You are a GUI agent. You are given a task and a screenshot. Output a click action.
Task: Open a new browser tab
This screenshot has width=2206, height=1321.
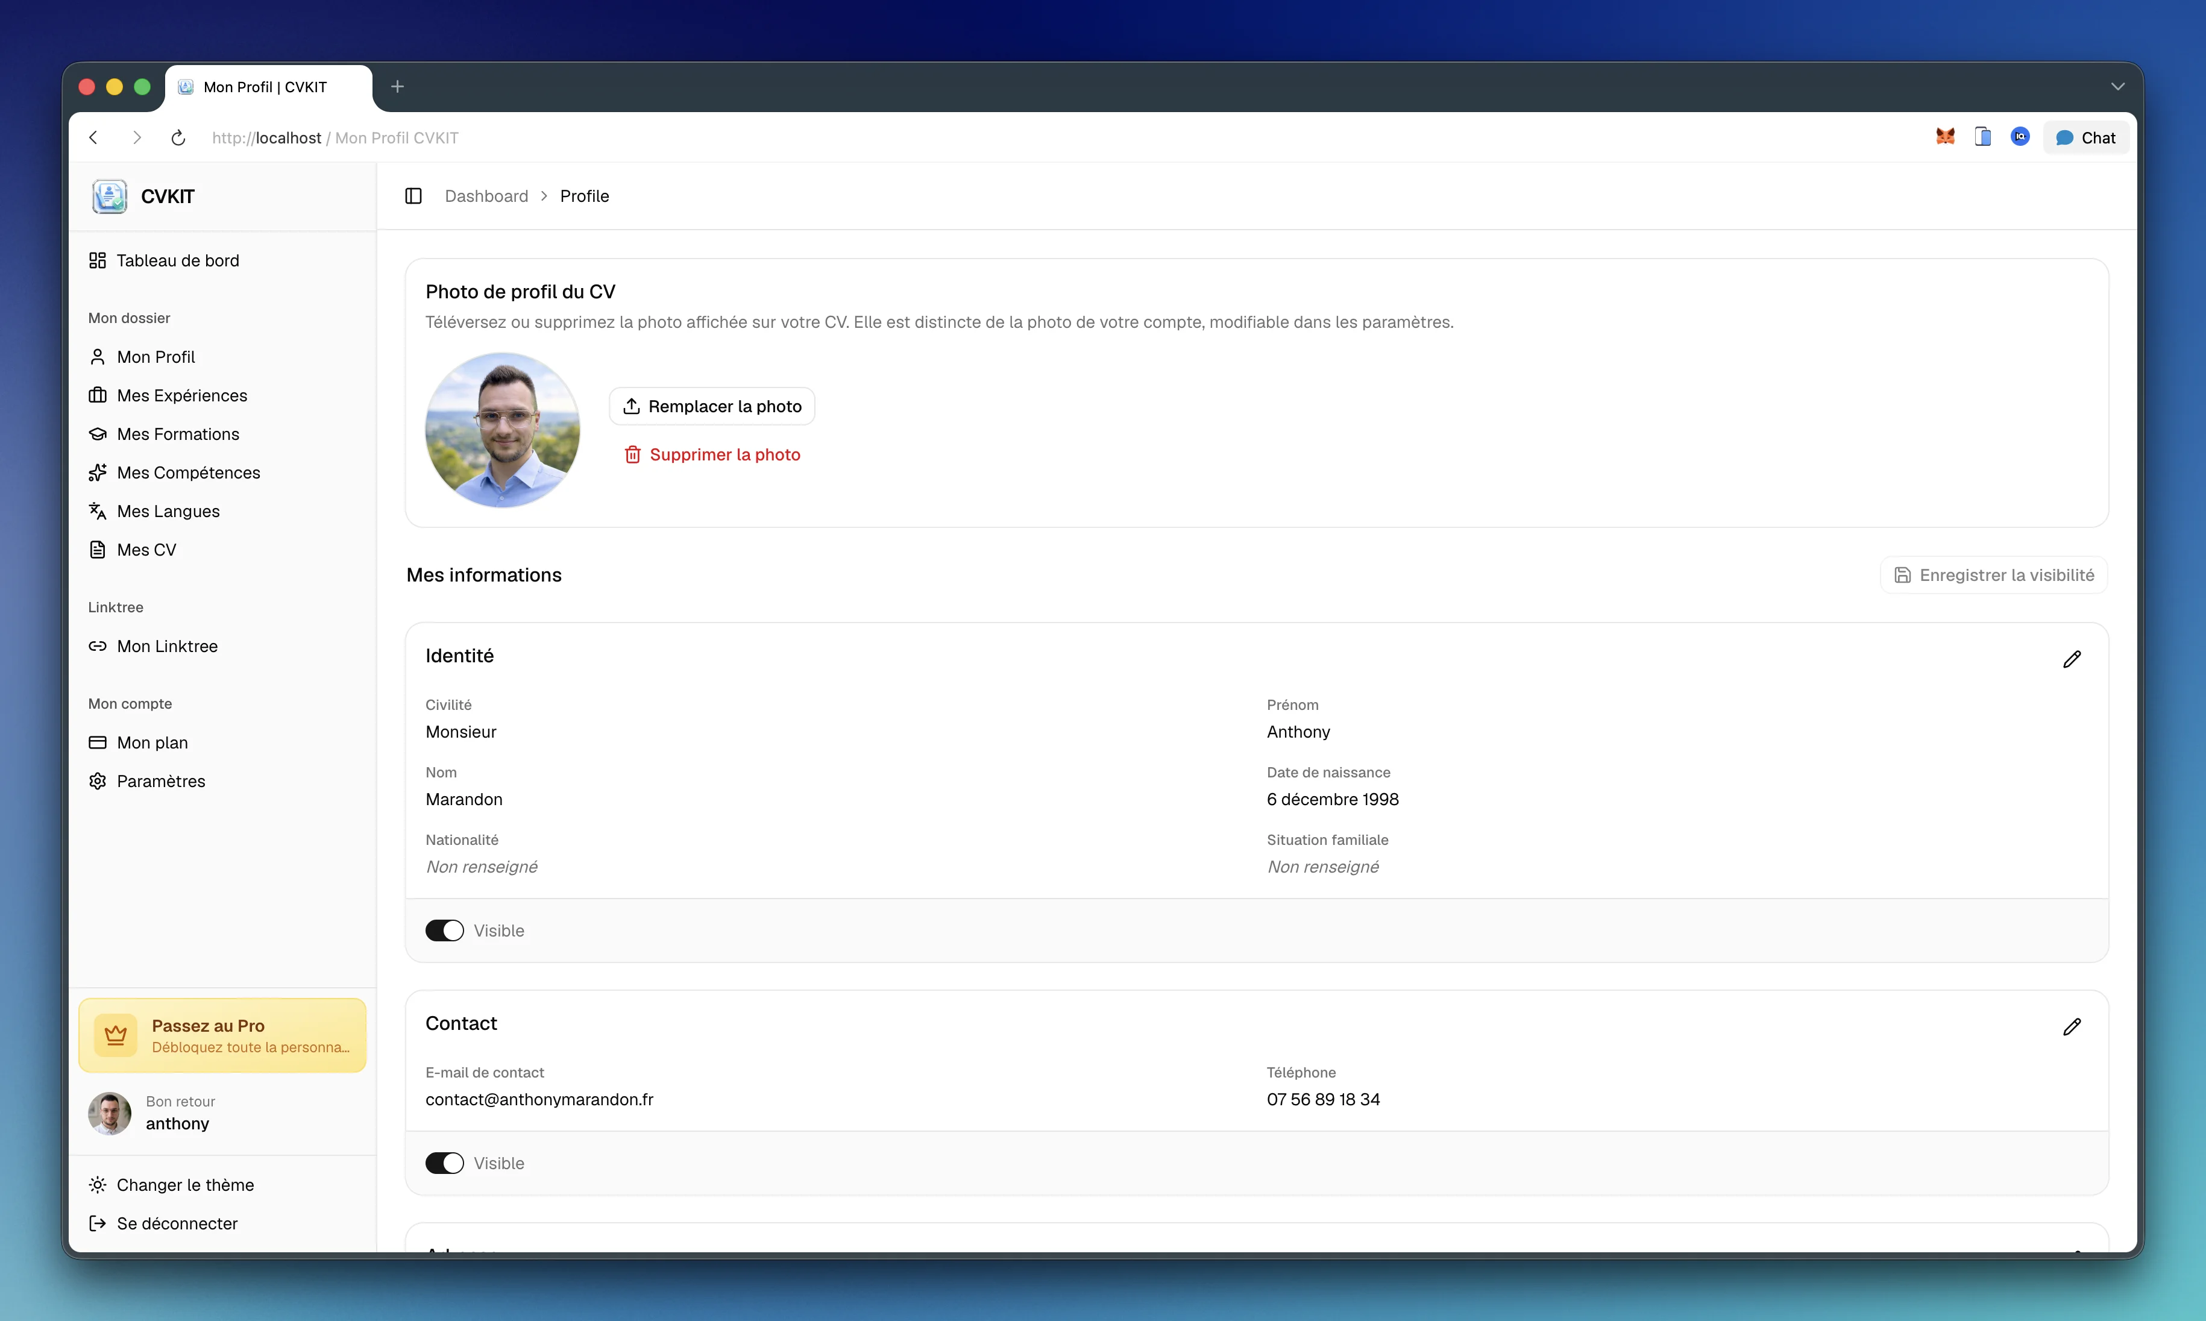[x=397, y=86]
